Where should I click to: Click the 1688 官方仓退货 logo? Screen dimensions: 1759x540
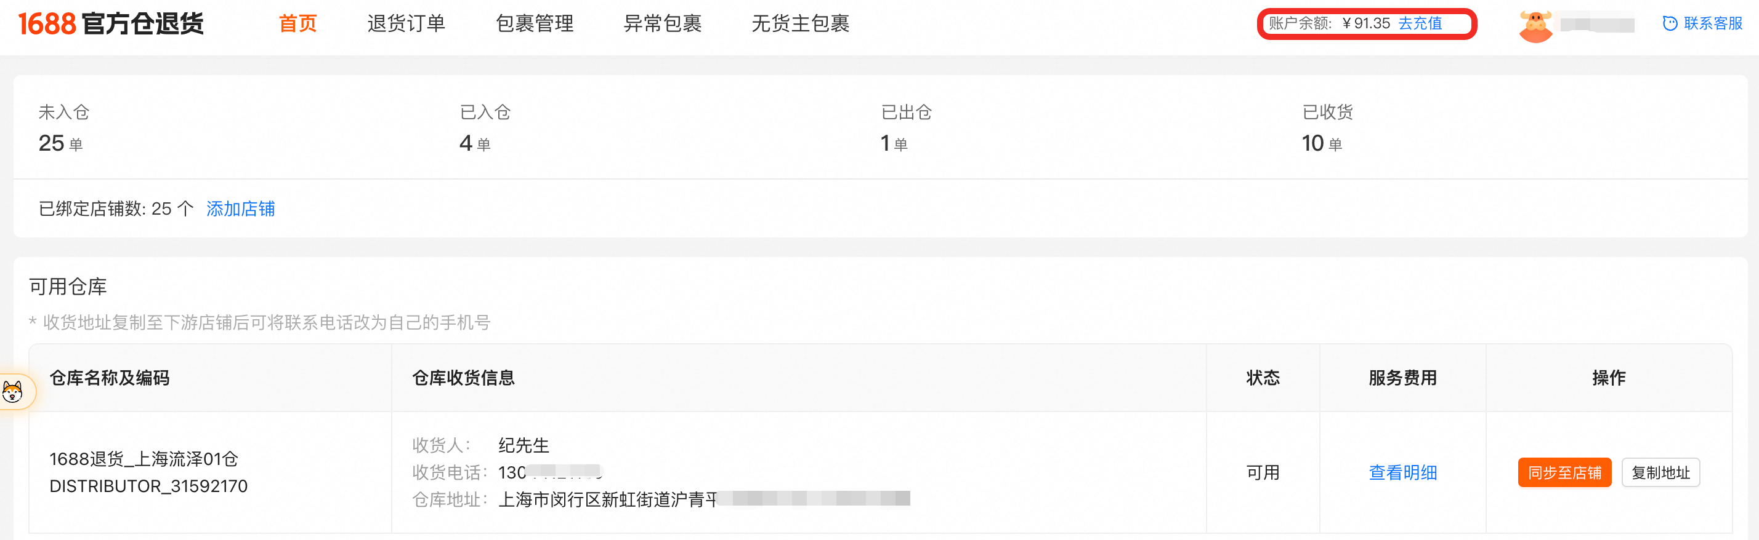(111, 24)
